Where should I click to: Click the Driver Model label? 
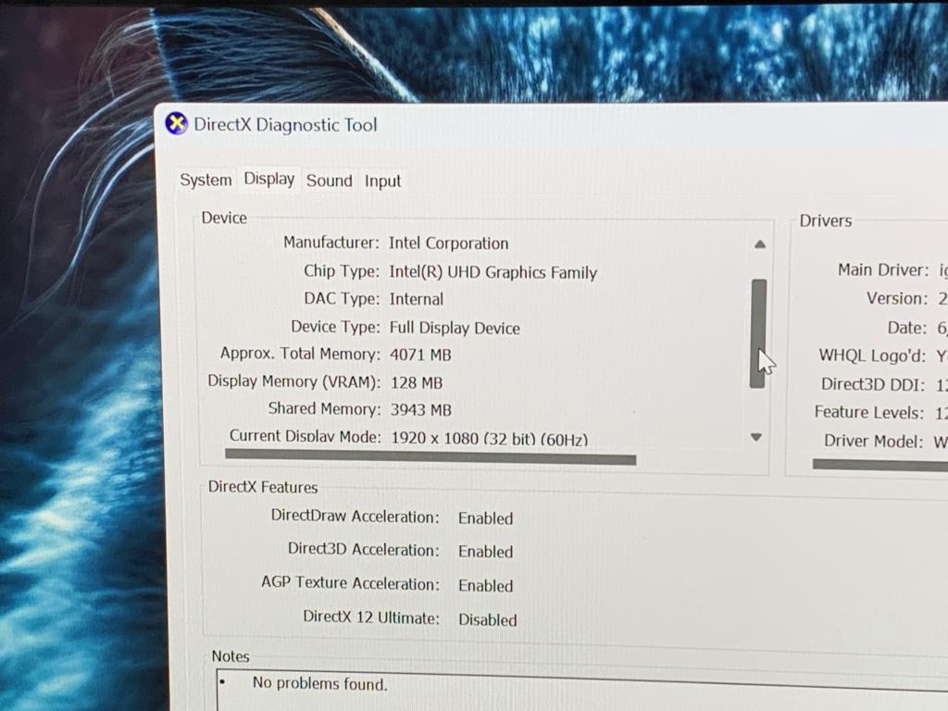click(x=874, y=442)
